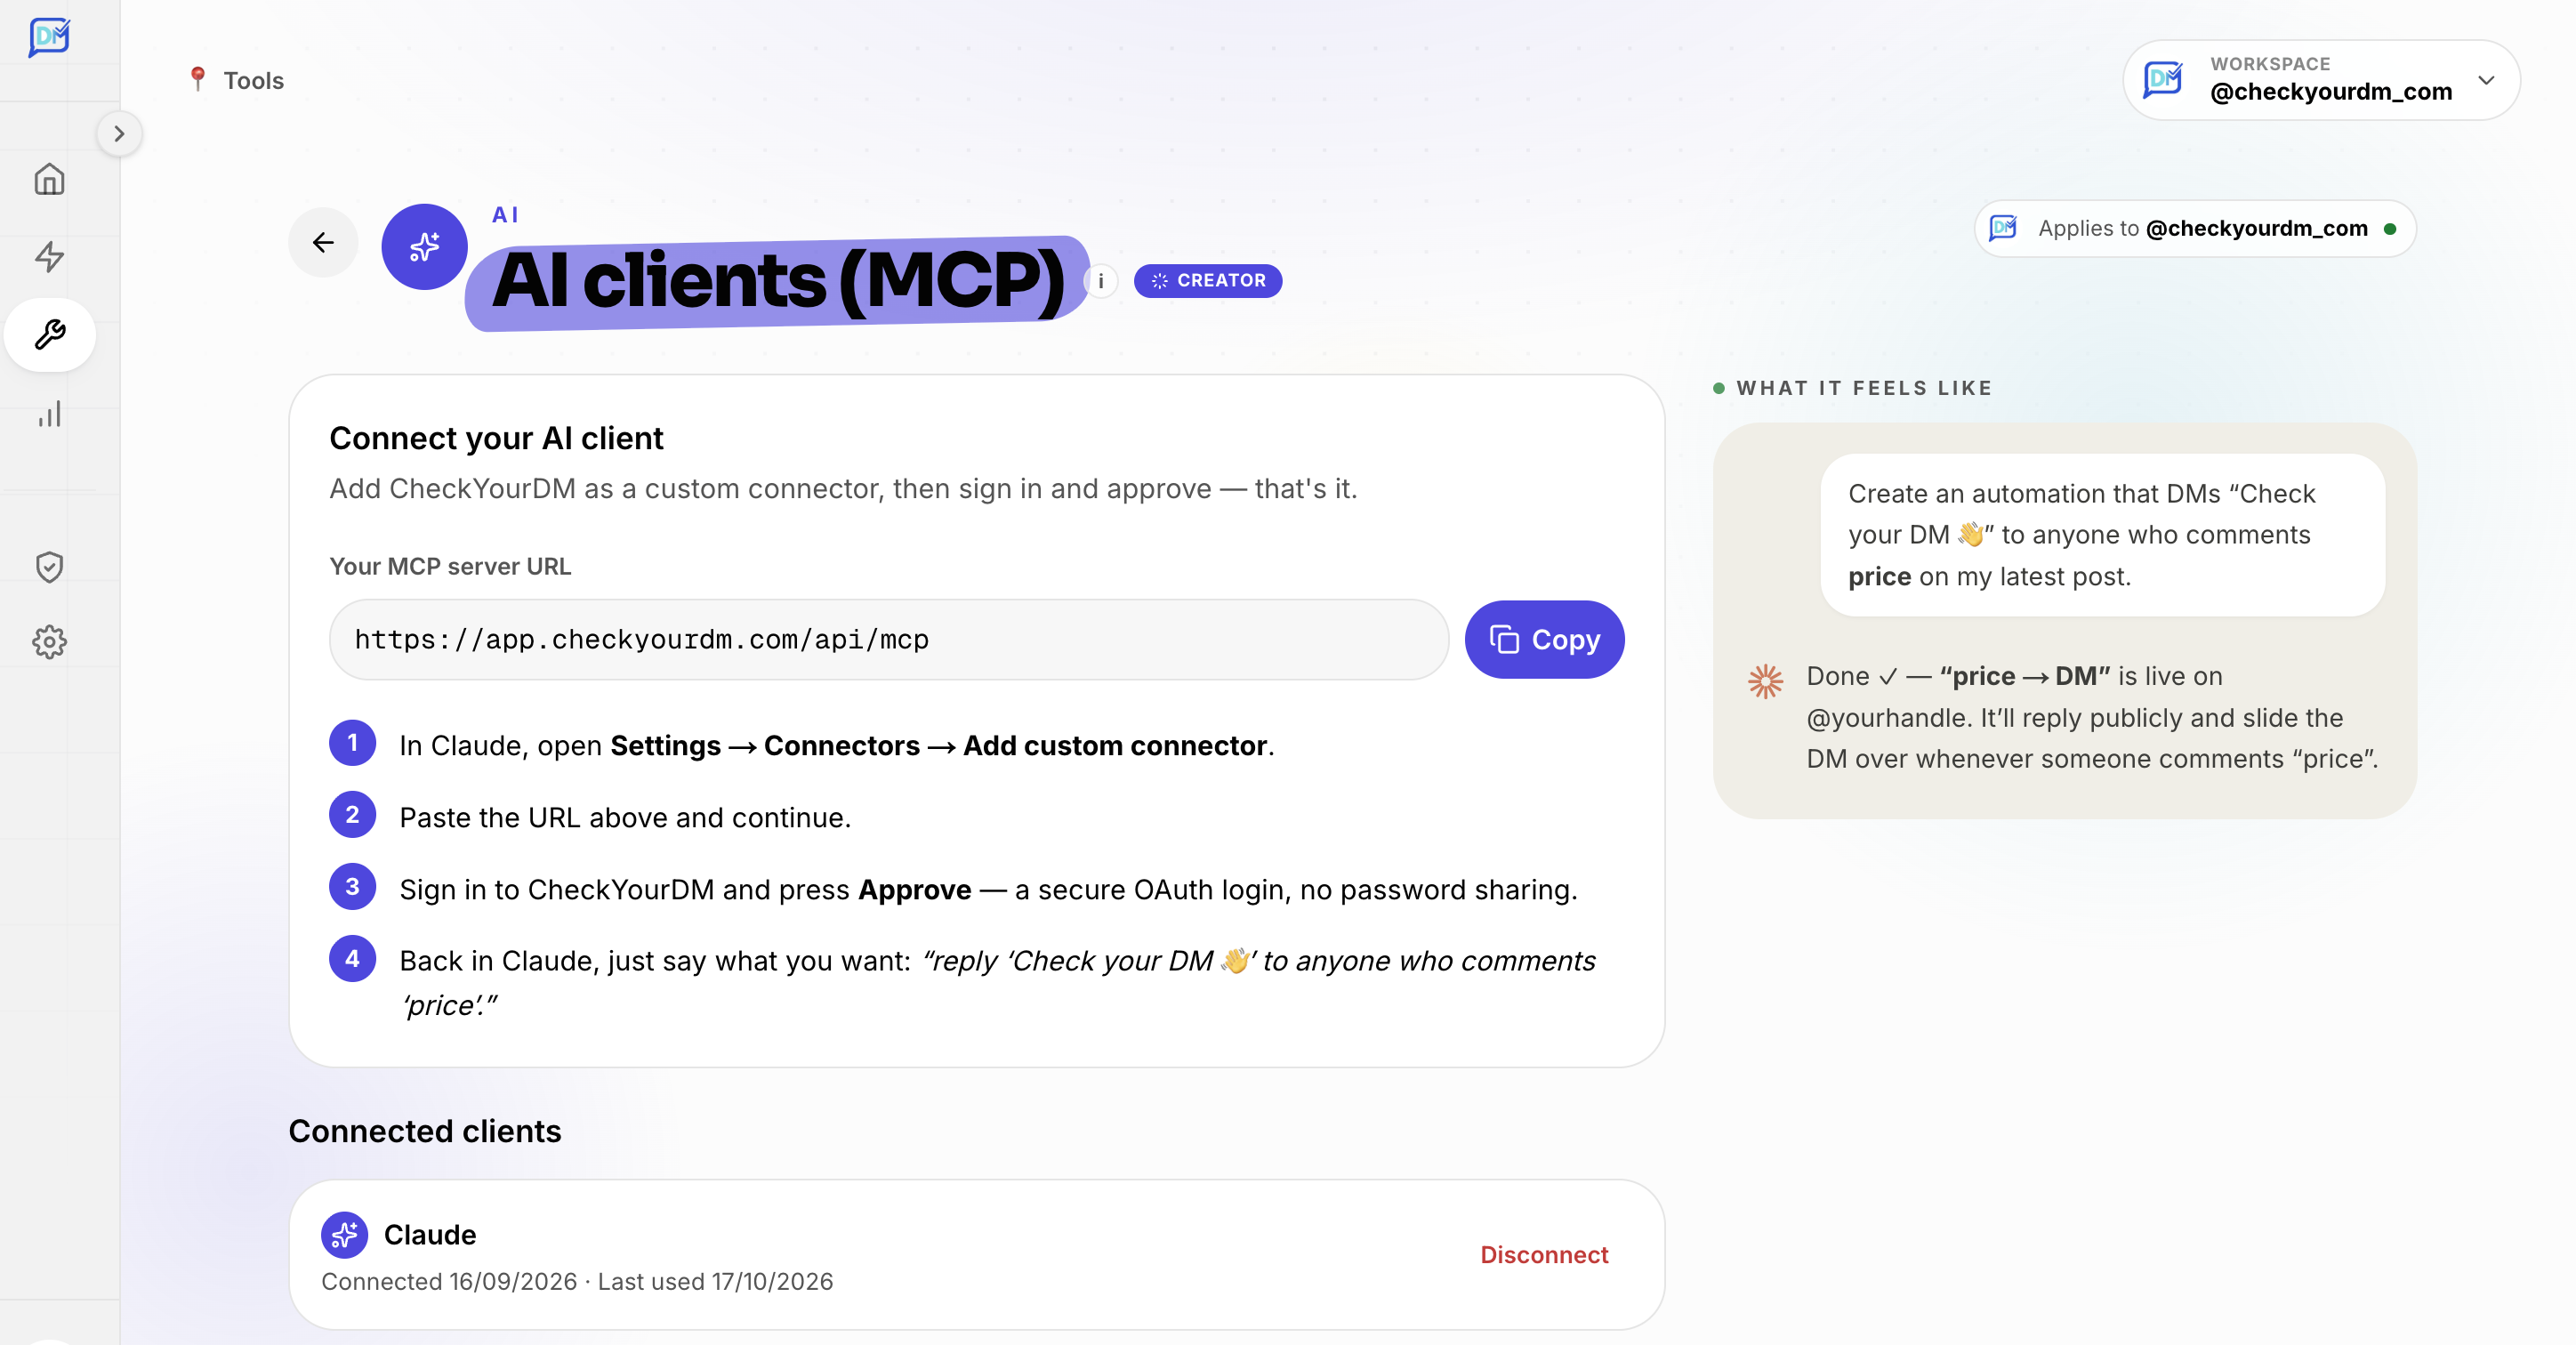This screenshot has height=1345, width=2576.
Task: Go back with the left arrow button
Action: pyautogui.click(x=323, y=242)
